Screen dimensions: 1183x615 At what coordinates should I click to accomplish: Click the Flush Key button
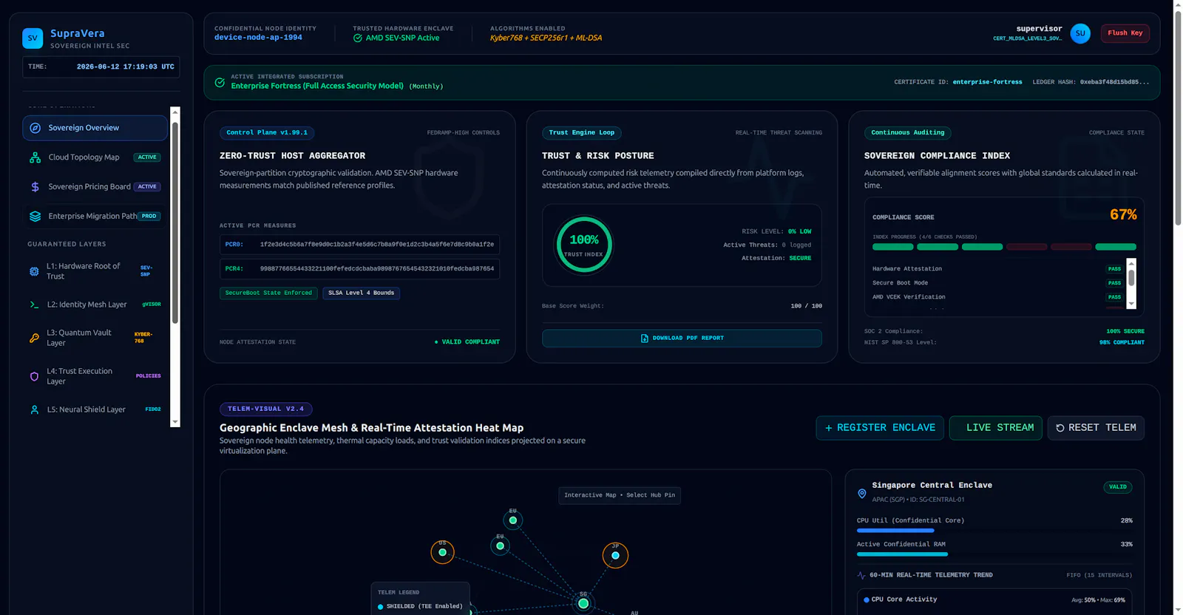tap(1125, 33)
